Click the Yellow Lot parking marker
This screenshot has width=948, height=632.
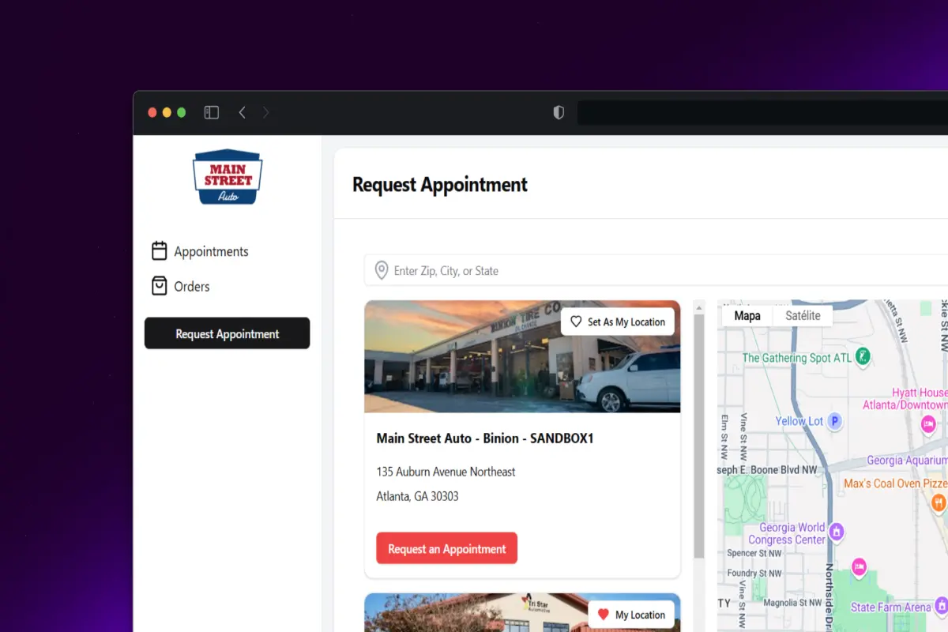[x=834, y=421]
